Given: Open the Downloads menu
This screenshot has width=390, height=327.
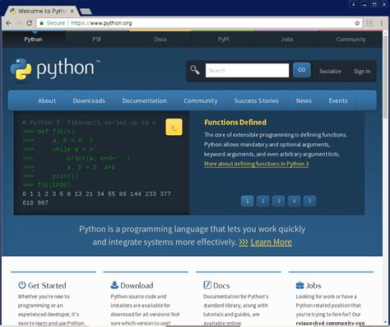Looking at the screenshot, I should pos(89,100).
